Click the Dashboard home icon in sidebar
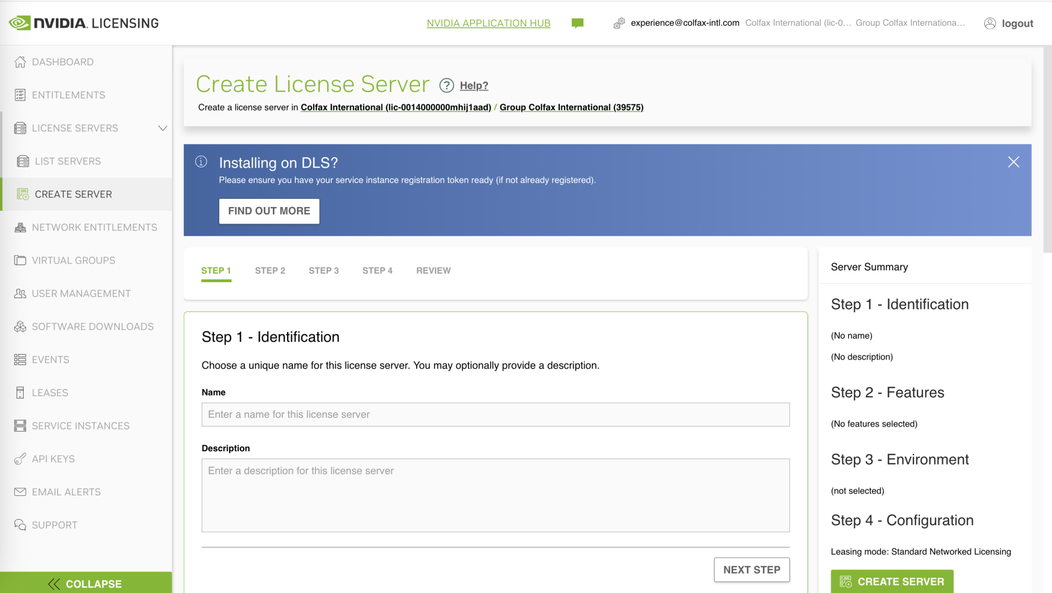Screen dimensions: 1052x593 (20, 62)
